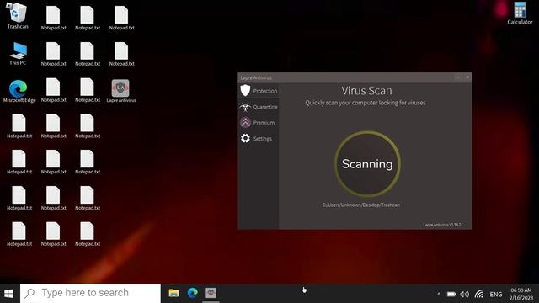Open the Calculator desktop shortcut
The width and height of the screenshot is (539, 303).
[x=520, y=13]
